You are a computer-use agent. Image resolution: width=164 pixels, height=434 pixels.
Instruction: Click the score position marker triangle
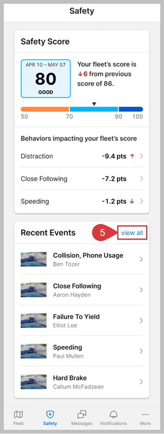point(94,104)
